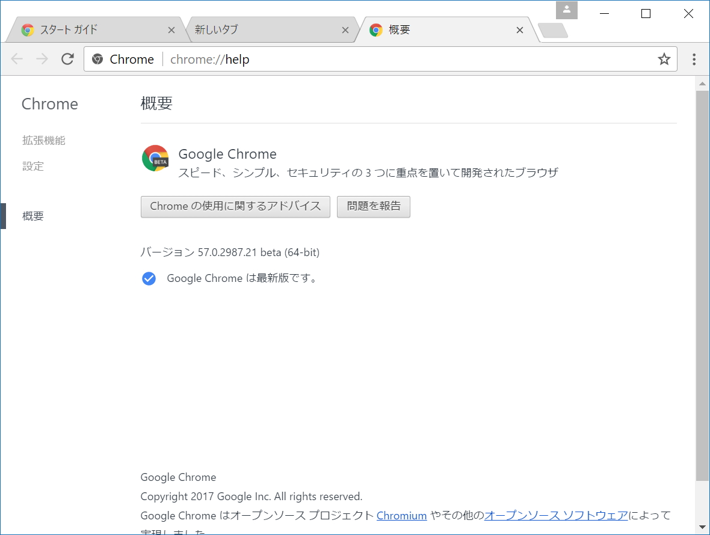Click the page reload icon
The image size is (710, 535).
pyautogui.click(x=67, y=58)
